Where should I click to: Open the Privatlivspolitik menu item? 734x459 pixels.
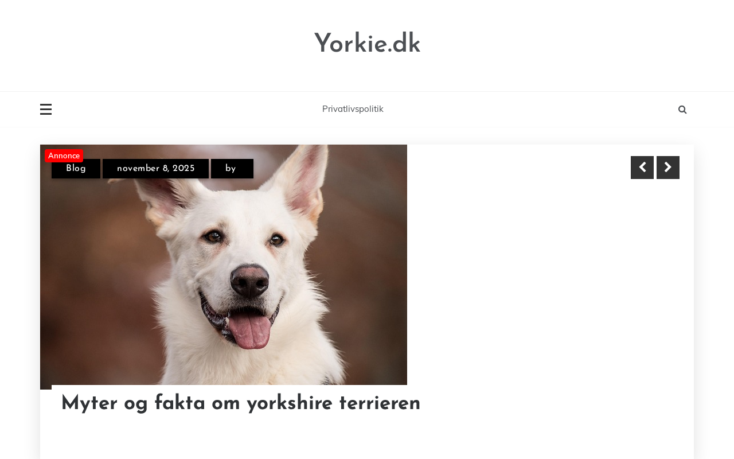[353, 109]
